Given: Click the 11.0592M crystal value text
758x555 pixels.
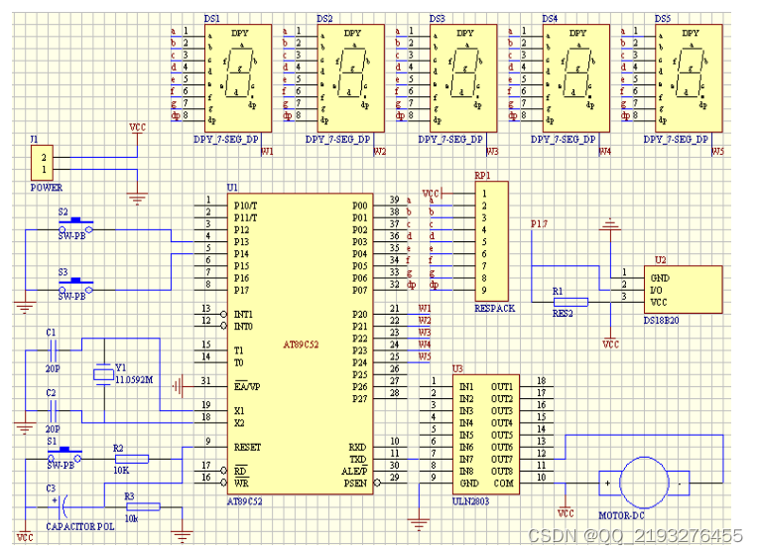Looking at the screenshot, I should tap(134, 380).
